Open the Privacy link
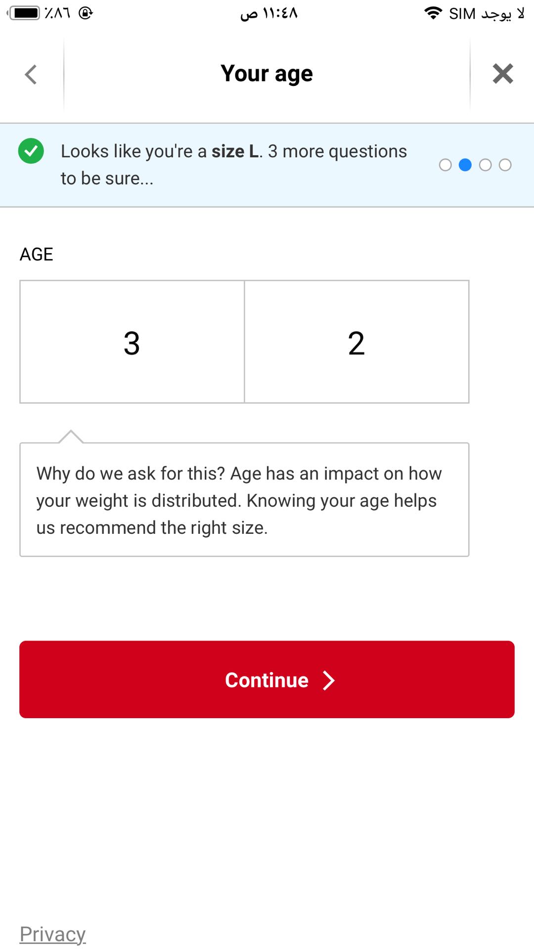Viewport: 534px width, 949px height. pos(53,934)
